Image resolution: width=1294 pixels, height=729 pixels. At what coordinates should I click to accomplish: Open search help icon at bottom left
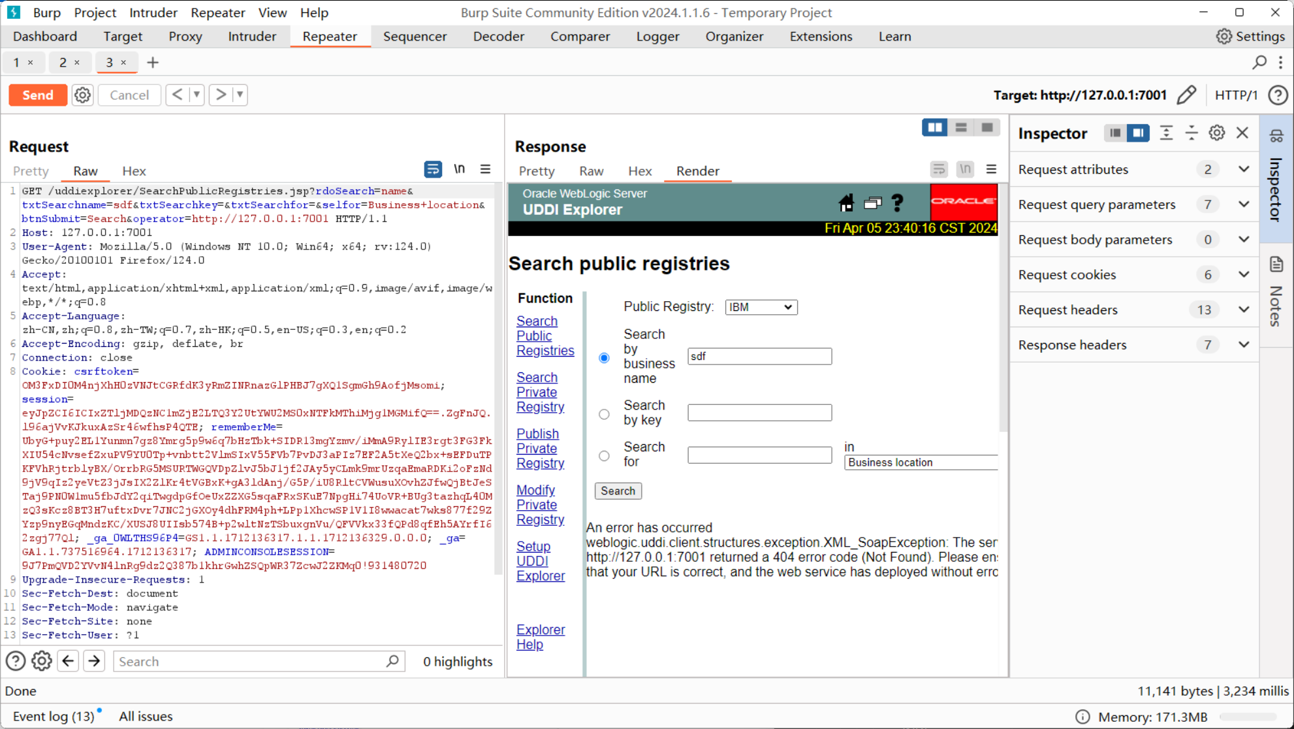click(16, 661)
